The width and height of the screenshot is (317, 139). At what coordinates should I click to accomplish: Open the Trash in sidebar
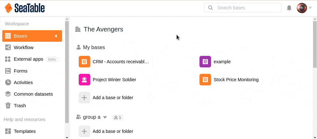coord(20,106)
